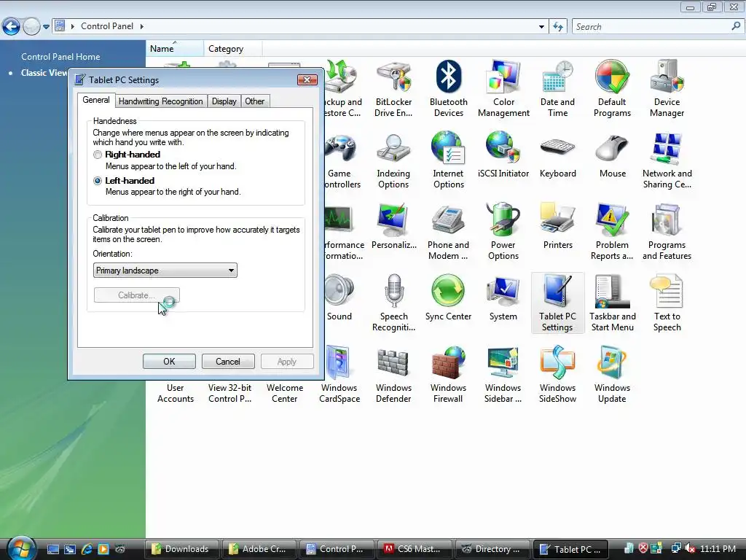Switch to Classic View link
Screen dimensions: 746x560
pos(44,73)
